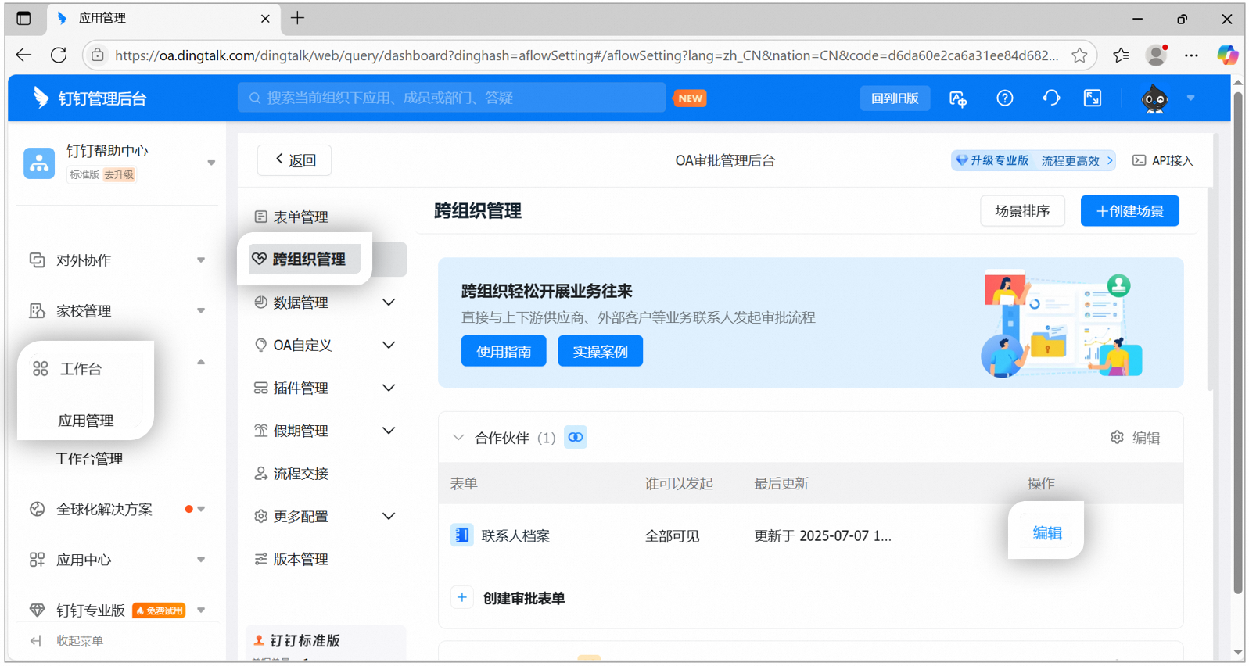Open tab actions menu icon
This screenshot has height=666, width=1249.
click(23, 18)
